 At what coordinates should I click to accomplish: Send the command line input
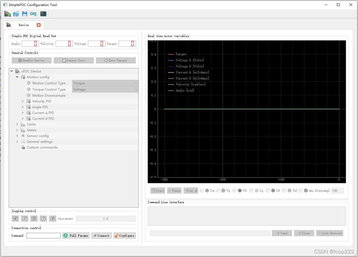[x=282, y=233]
